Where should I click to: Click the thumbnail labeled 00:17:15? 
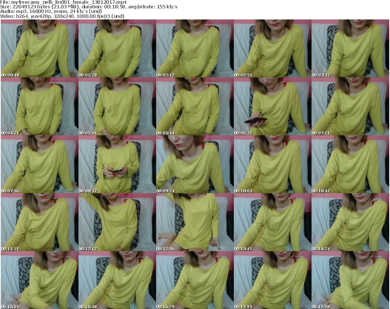point(273,280)
